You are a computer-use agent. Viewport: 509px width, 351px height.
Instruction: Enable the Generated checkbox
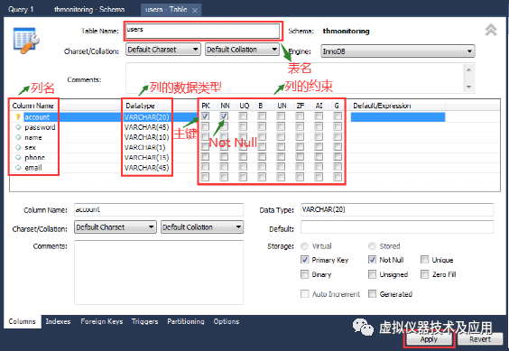tap(372, 294)
